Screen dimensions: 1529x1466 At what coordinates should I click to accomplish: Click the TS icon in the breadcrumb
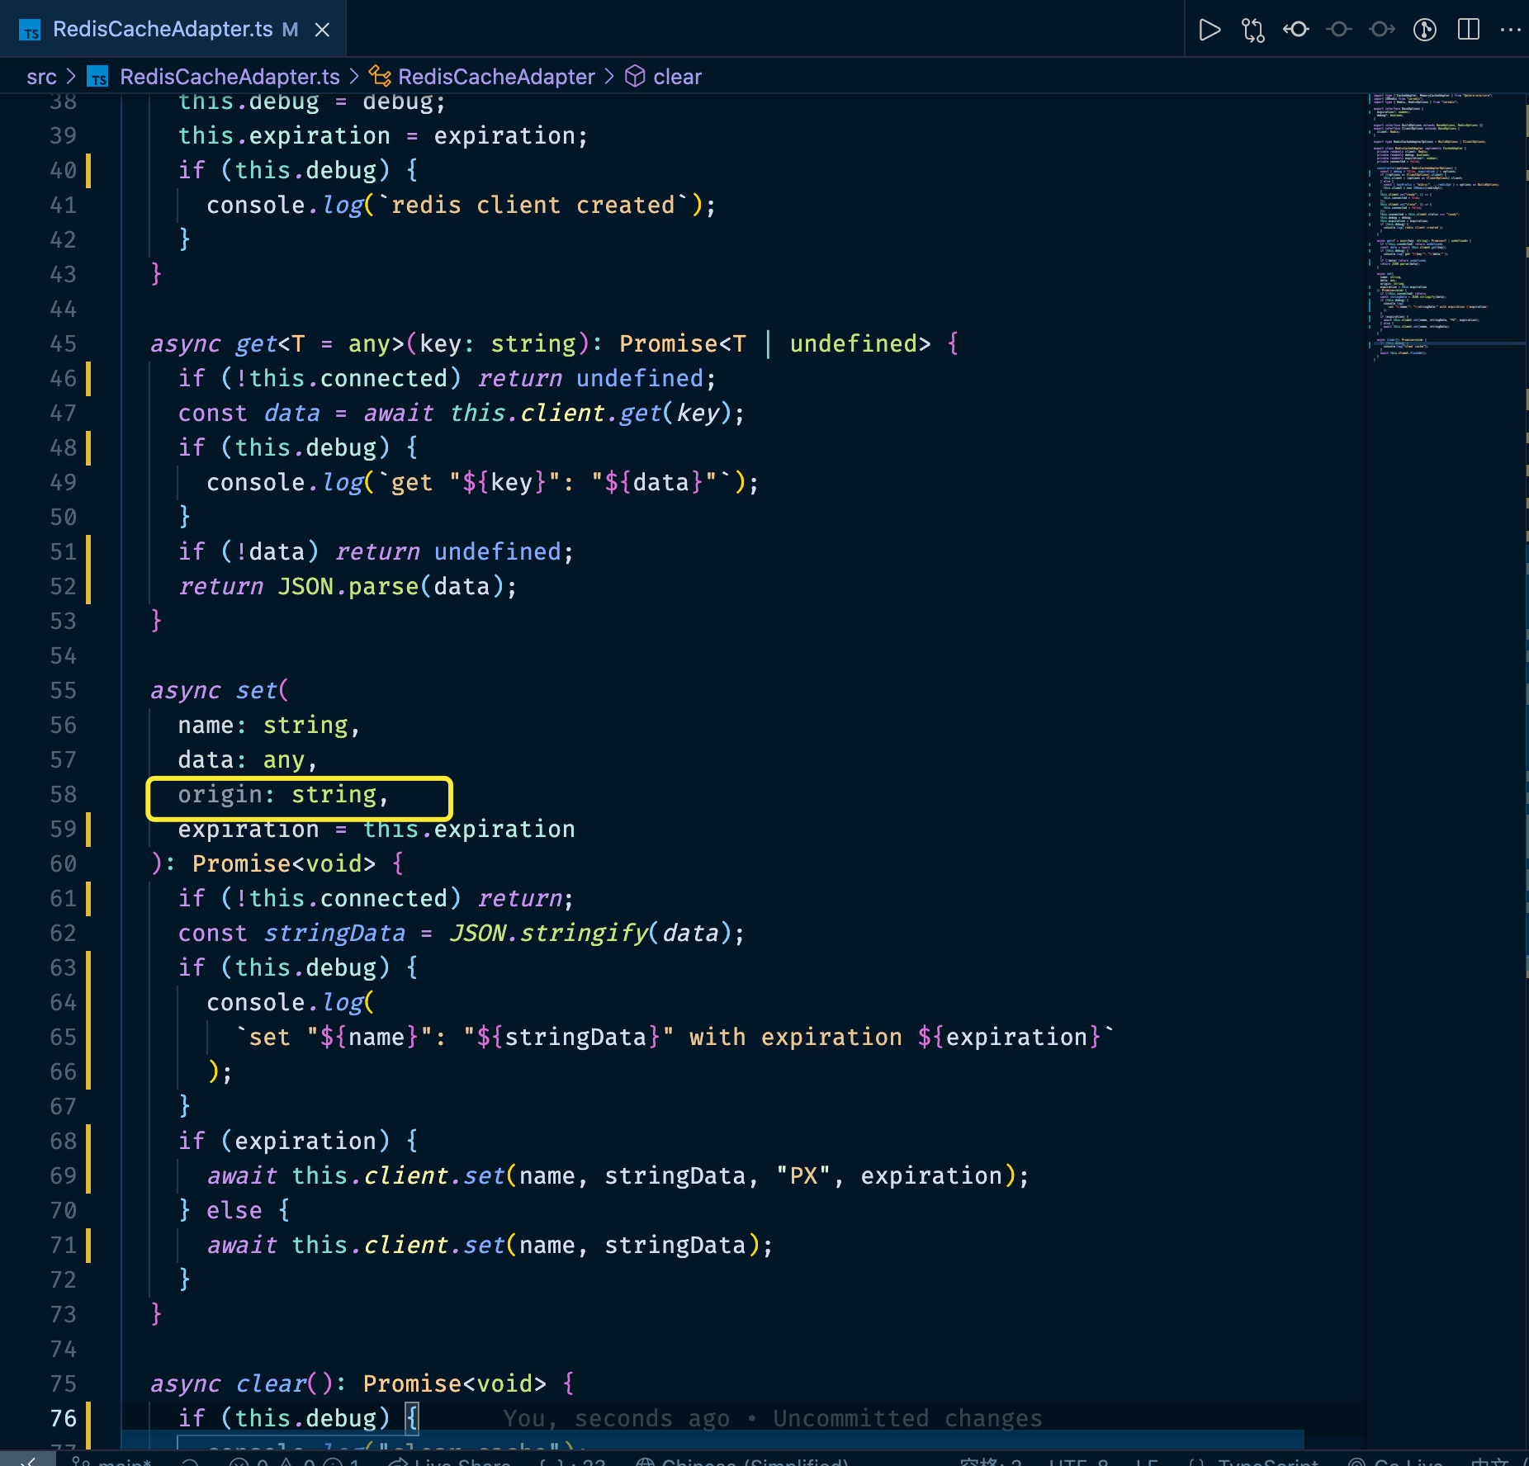tap(98, 77)
